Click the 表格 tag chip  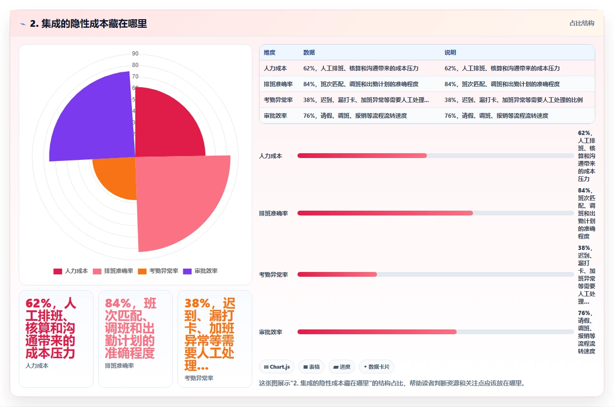pos(311,367)
